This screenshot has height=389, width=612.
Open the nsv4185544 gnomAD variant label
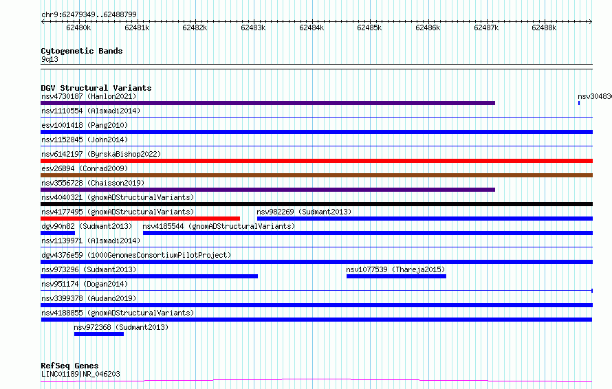(x=219, y=226)
